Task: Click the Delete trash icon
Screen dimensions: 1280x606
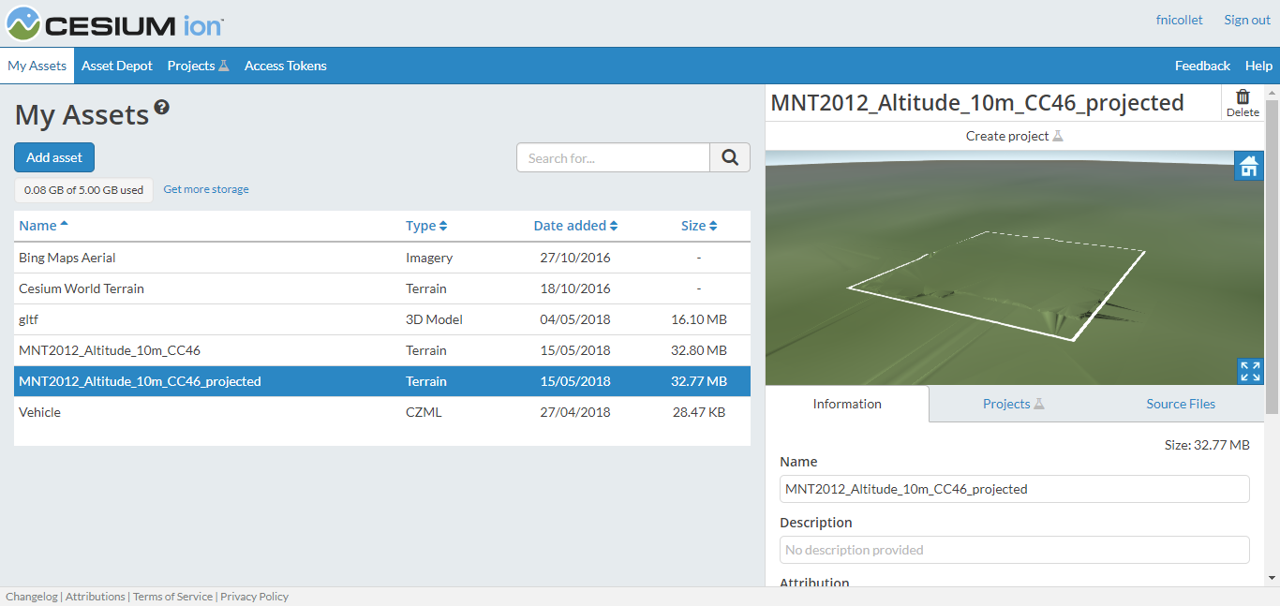Action: [1243, 97]
